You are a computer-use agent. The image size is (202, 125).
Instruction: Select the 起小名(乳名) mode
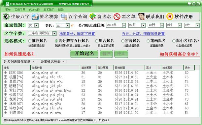(174, 41)
